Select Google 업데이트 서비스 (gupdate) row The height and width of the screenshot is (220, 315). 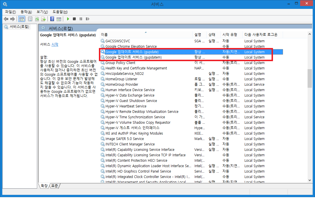click(192, 52)
